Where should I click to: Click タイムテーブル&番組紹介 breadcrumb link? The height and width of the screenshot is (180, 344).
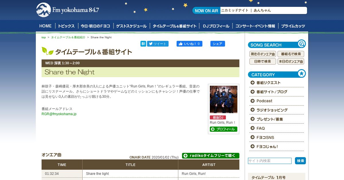click(68, 37)
